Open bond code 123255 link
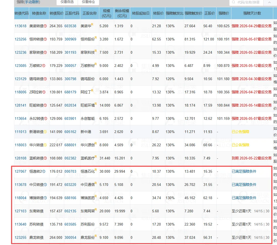 coord(20,237)
